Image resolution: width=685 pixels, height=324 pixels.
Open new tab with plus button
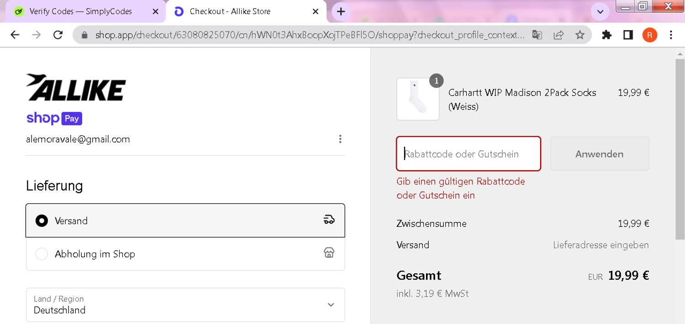click(x=341, y=11)
